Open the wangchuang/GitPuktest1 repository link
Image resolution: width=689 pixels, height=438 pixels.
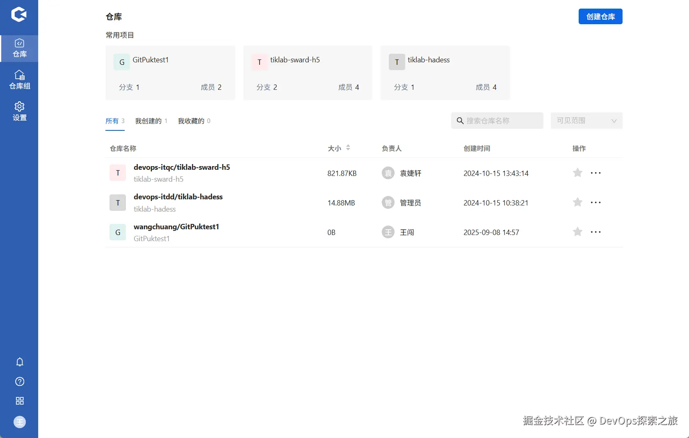tap(176, 227)
